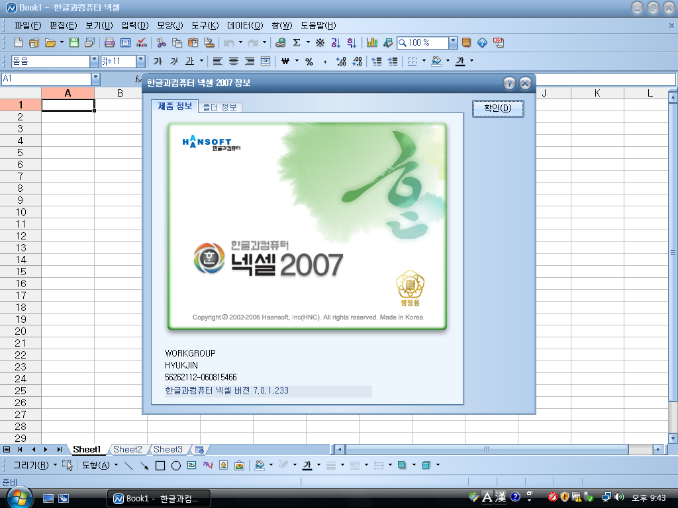
Task: Apply percent style
Action: coord(309,61)
